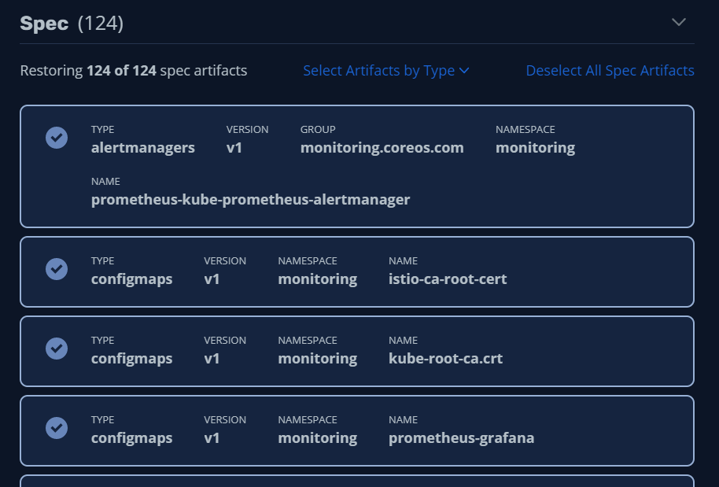The image size is (719, 487).
Task: Deselect the prometheus-grafana configmap checkbox
Action: point(57,428)
